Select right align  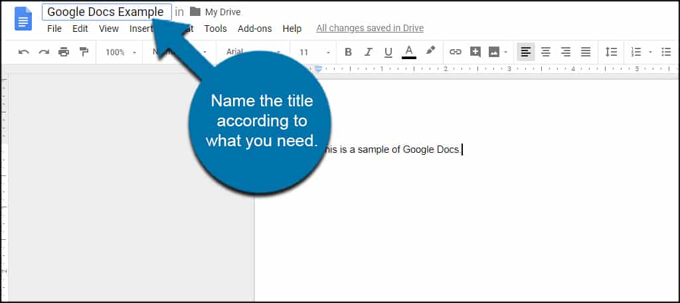coord(566,52)
